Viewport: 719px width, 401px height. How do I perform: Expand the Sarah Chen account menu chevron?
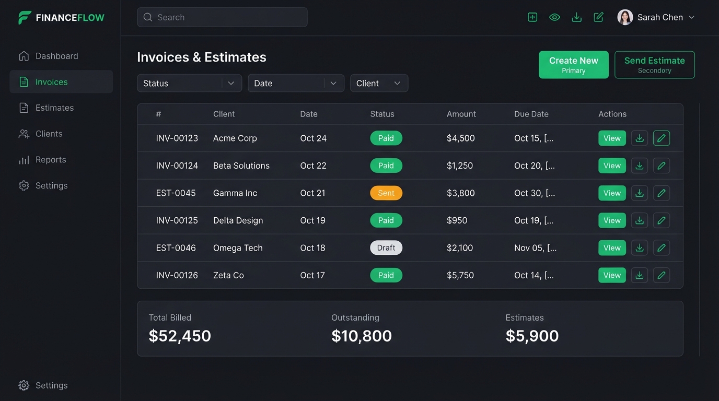tap(692, 17)
